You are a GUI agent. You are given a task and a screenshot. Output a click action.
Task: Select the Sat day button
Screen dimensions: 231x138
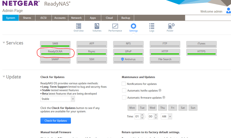(x=183, y=108)
